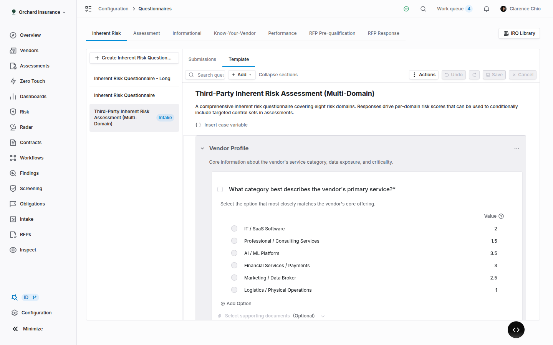Image resolution: width=553 pixels, height=345 pixels.
Task: Click the sparkle pin icon above Configuration
Action: pyautogui.click(x=15, y=297)
